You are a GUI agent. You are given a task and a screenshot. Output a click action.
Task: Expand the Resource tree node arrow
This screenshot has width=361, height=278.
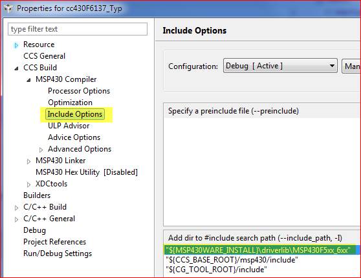pos(16,45)
